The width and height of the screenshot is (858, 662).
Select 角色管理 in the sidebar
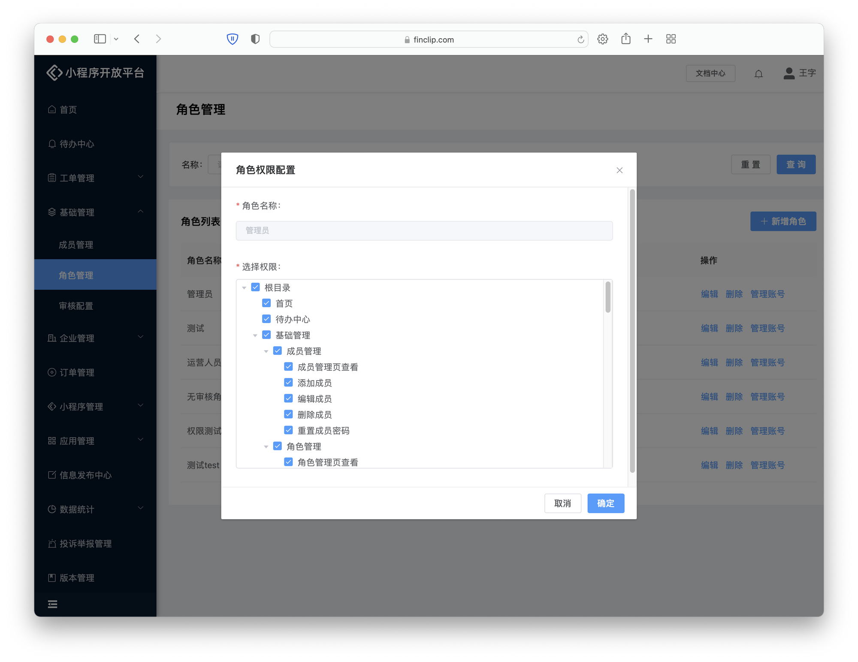coord(95,275)
